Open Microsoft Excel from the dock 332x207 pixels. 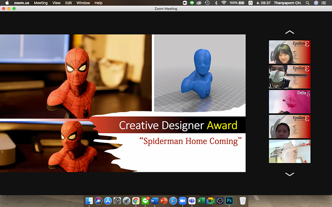pos(201,201)
